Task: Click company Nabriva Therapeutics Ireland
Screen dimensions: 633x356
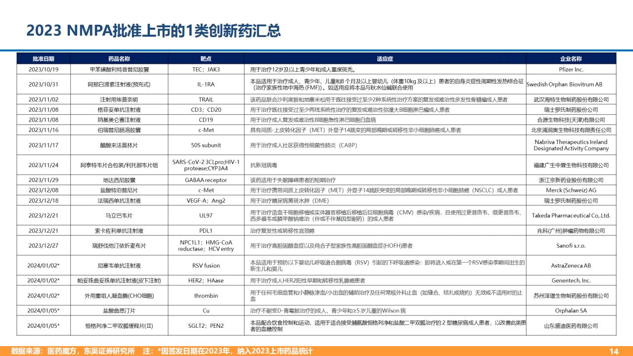Action: [571, 142]
